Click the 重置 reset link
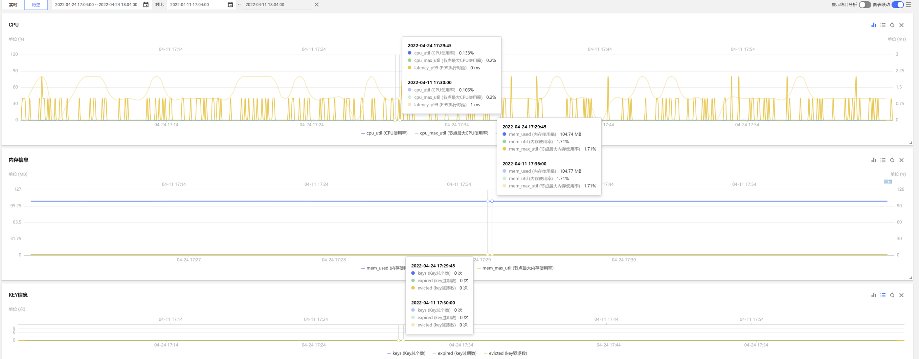 (887, 181)
